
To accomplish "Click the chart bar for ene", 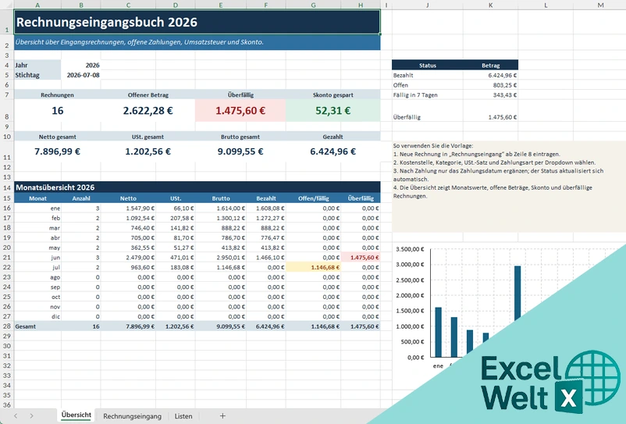I will pyautogui.click(x=439, y=332).
